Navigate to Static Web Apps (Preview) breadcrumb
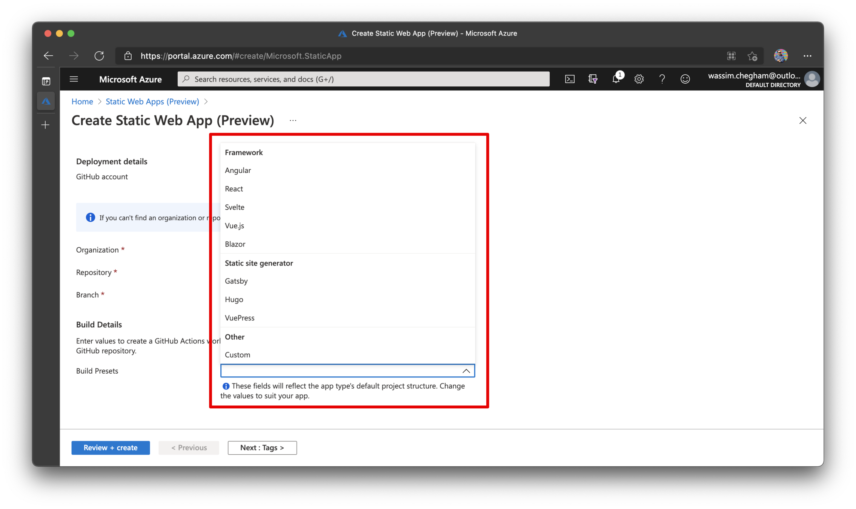Viewport: 856px width, 509px height. 152,101
